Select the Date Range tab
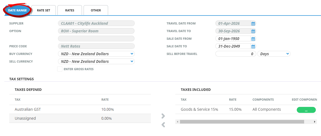The width and height of the screenshot is (321, 136). tap(17, 10)
